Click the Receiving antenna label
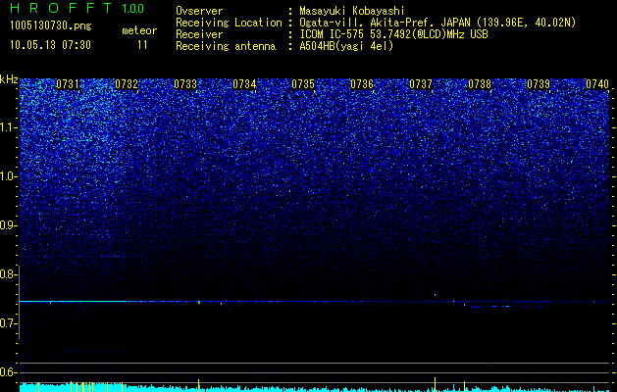This screenshot has width=617, height=392. (226, 46)
